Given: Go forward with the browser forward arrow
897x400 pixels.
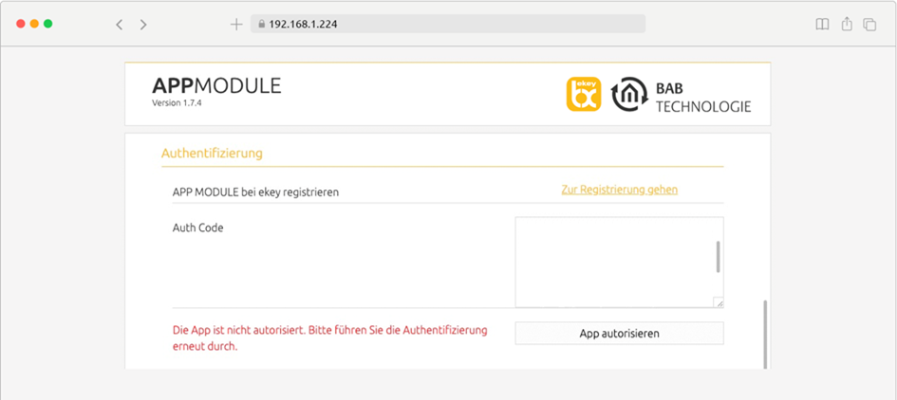Looking at the screenshot, I should point(143,24).
